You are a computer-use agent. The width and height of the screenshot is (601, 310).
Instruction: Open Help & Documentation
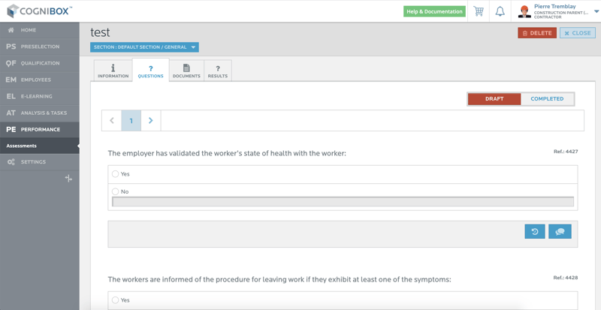[434, 11]
